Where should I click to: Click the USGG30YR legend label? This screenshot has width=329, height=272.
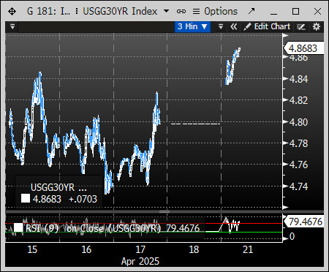[58, 187]
